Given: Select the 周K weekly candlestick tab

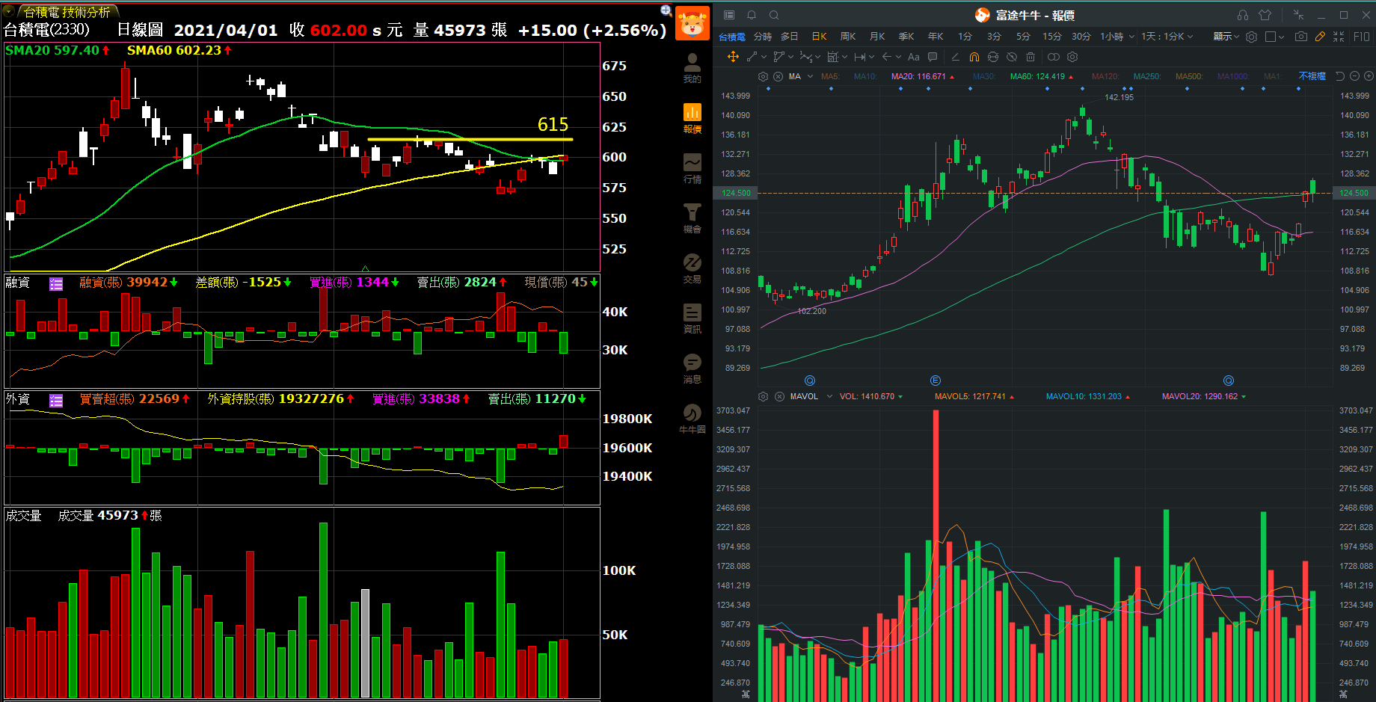Looking at the screenshot, I should [x=848, y=36].
